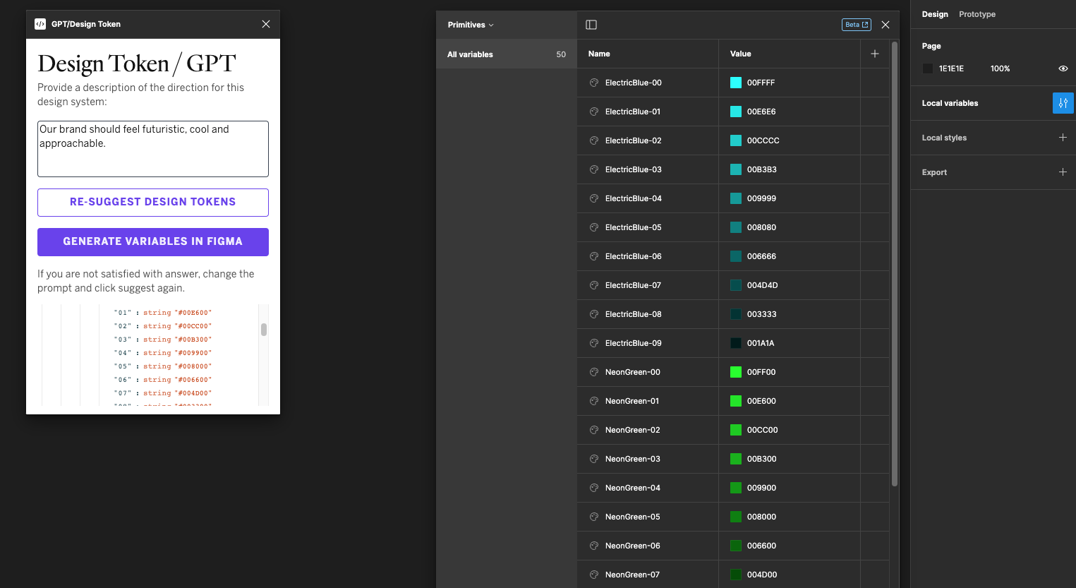Open the Beta external link badge

(857, 25)
